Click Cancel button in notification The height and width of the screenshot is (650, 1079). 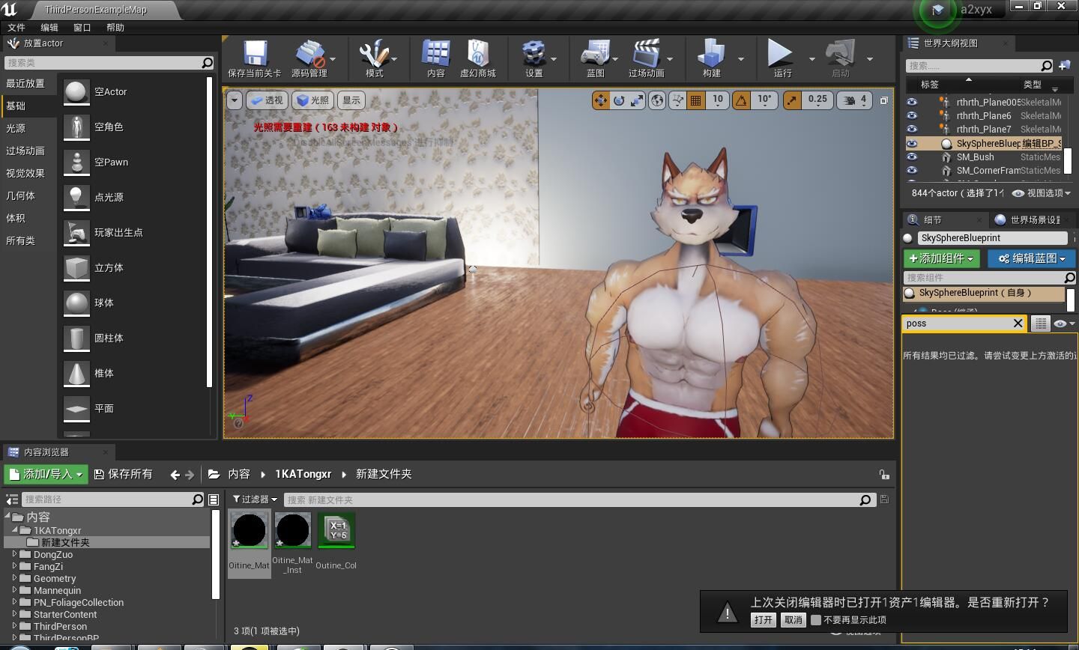[x=793, y=620]
